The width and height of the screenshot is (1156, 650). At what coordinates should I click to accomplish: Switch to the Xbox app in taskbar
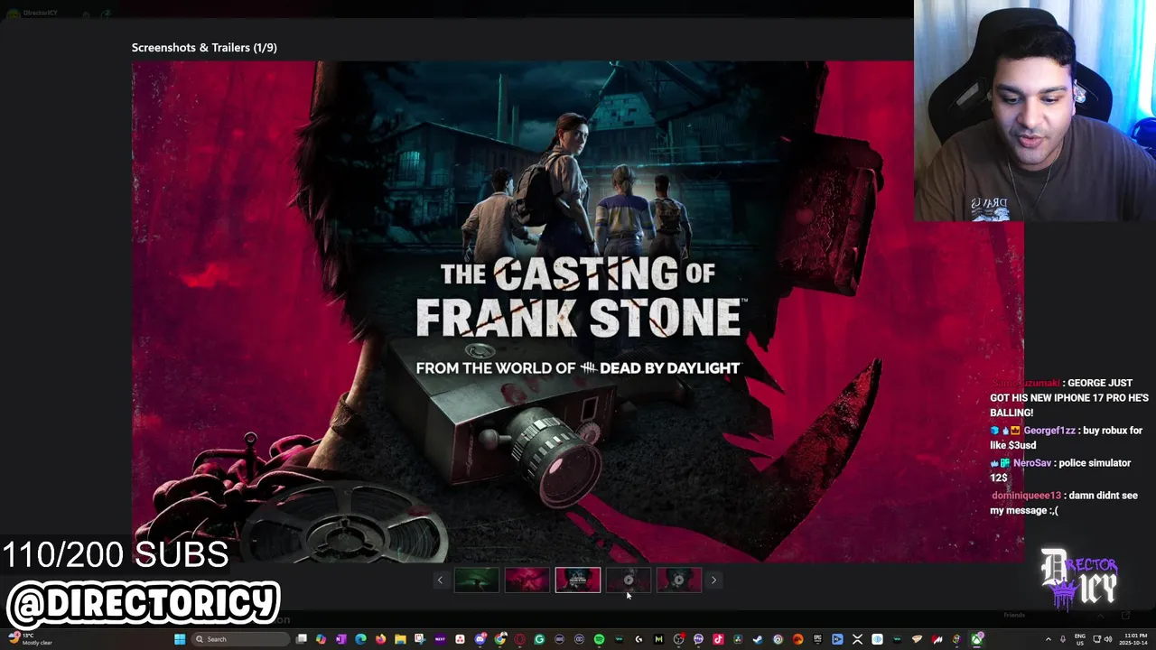(976, 639)
